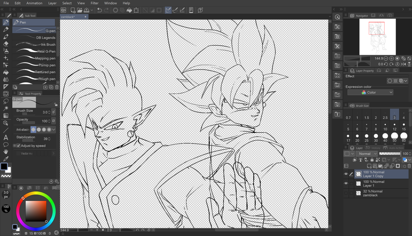This screenshot has height=236, width=412.
Task: Select the Eyedropper tool
Action: point(6,159)
